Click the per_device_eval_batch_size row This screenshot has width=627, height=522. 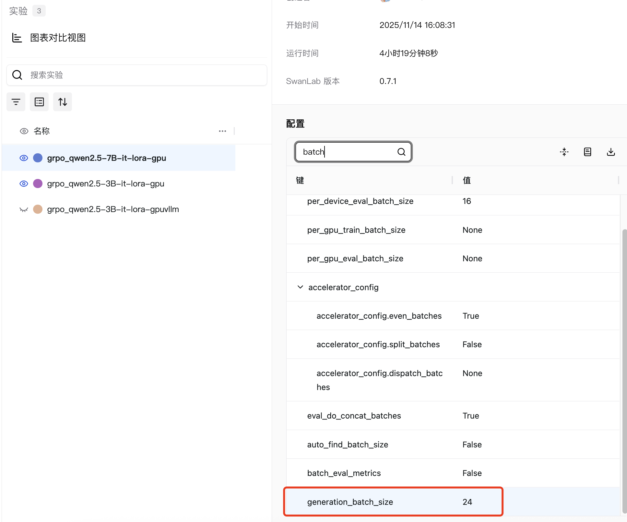(360, 201)
